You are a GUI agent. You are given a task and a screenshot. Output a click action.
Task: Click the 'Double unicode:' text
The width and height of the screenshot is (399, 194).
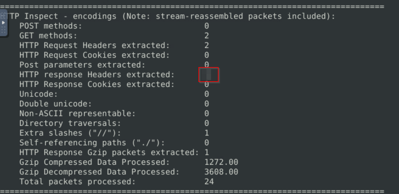(56, 104)
